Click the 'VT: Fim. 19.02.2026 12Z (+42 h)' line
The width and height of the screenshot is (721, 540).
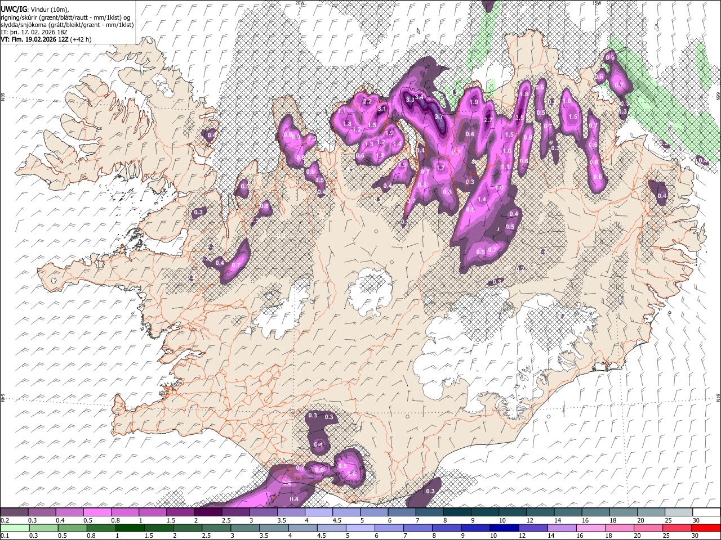tap(46, 39)
